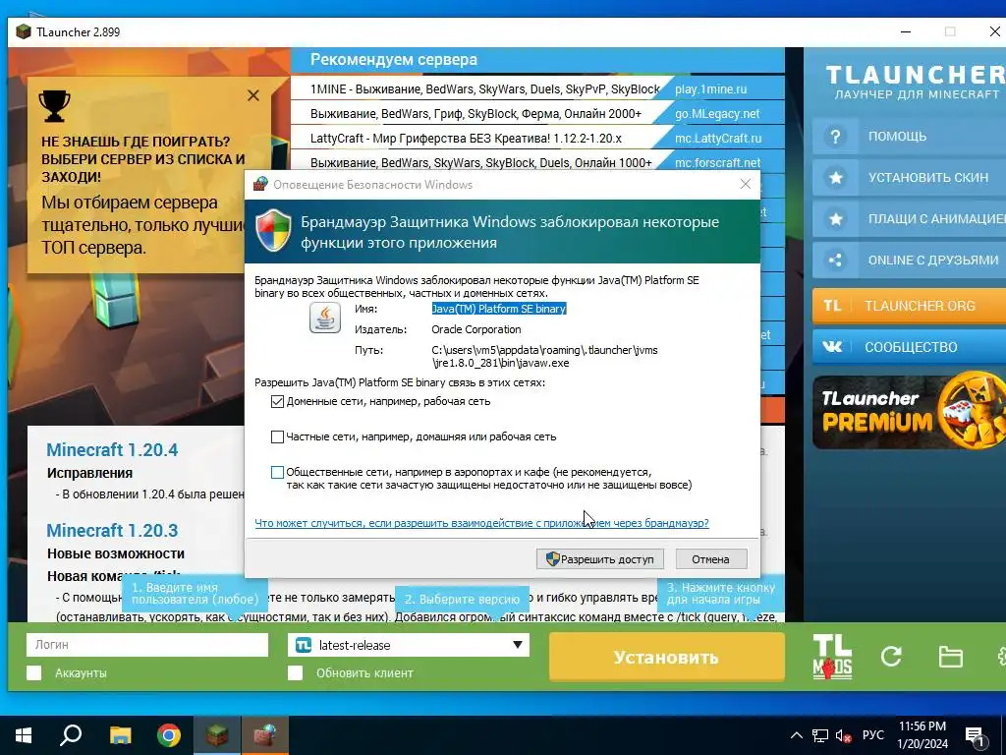Open the notification center icon

(976, 735)
